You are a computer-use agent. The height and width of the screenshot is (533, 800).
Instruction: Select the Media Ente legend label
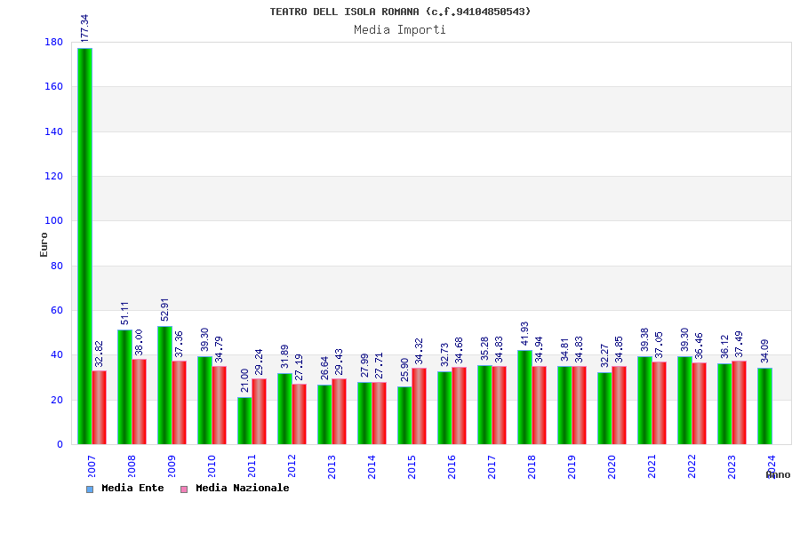(x=132, y=488)
